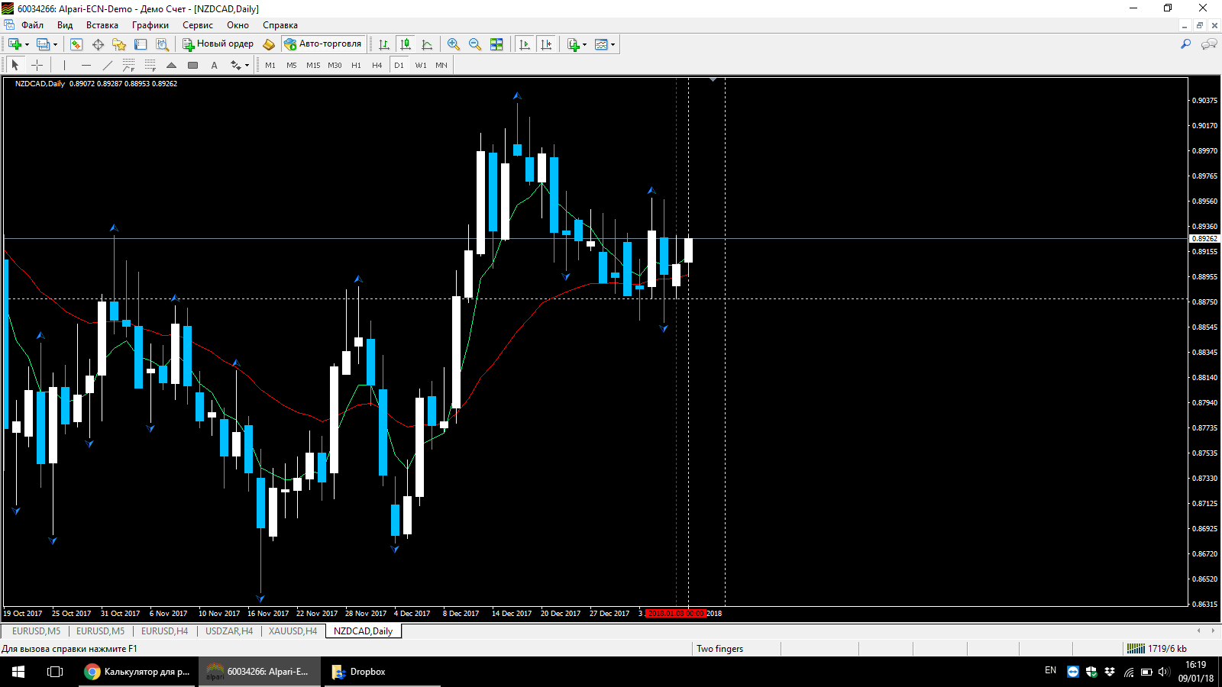The width and height of the screenshot is (1222, 687).
Task: Toggle chart auto scroll
Action: coord(525,44)
